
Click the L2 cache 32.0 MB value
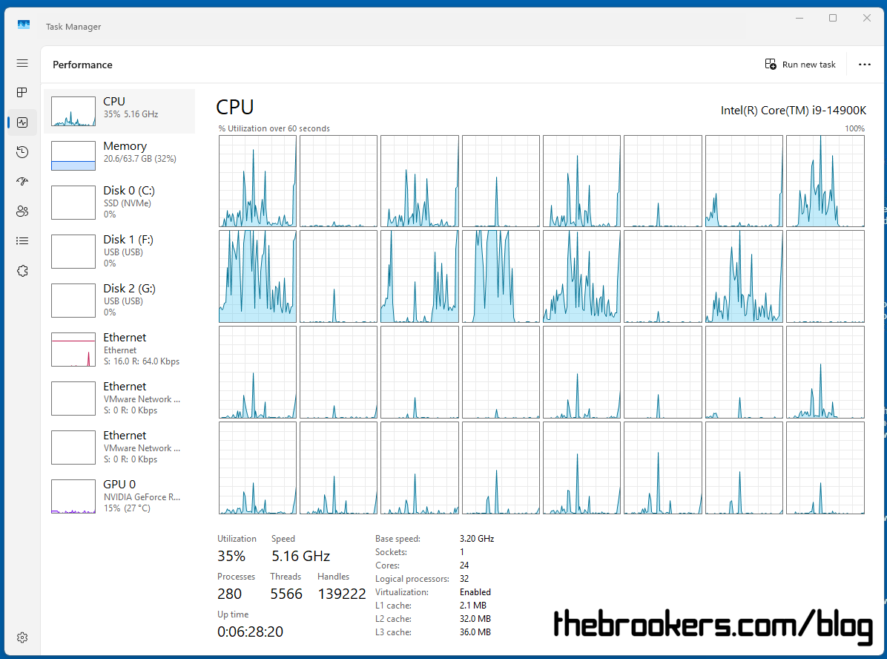coord(475,619)
